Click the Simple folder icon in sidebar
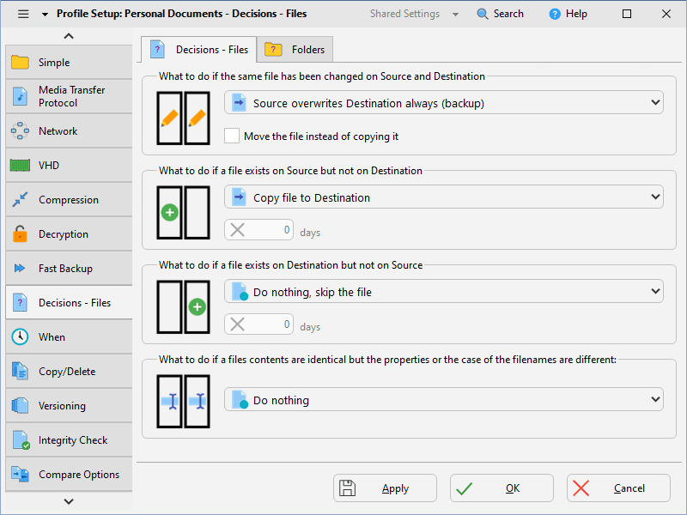Viewport: 687px width, 515px height. pos(20,62)
